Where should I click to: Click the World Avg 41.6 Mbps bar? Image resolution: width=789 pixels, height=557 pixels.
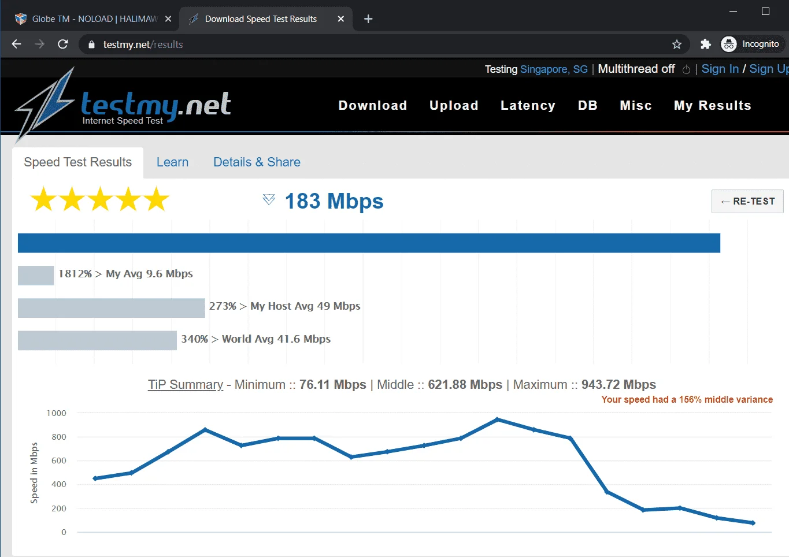(97, 340)
